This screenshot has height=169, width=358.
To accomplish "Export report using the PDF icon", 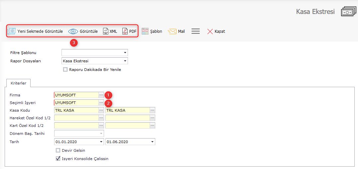I will [x=125, y=31].
